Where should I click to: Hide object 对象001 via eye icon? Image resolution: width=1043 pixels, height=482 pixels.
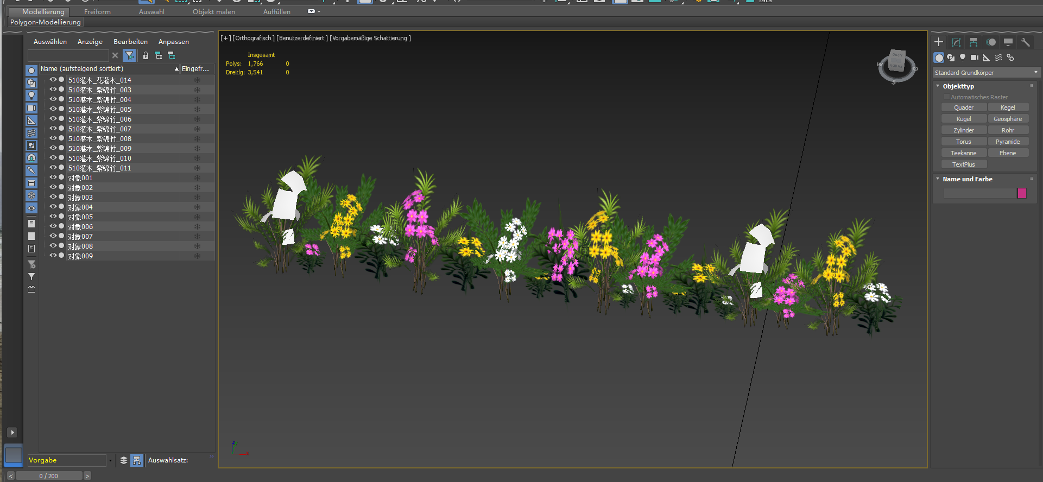(x=53, y=177)
